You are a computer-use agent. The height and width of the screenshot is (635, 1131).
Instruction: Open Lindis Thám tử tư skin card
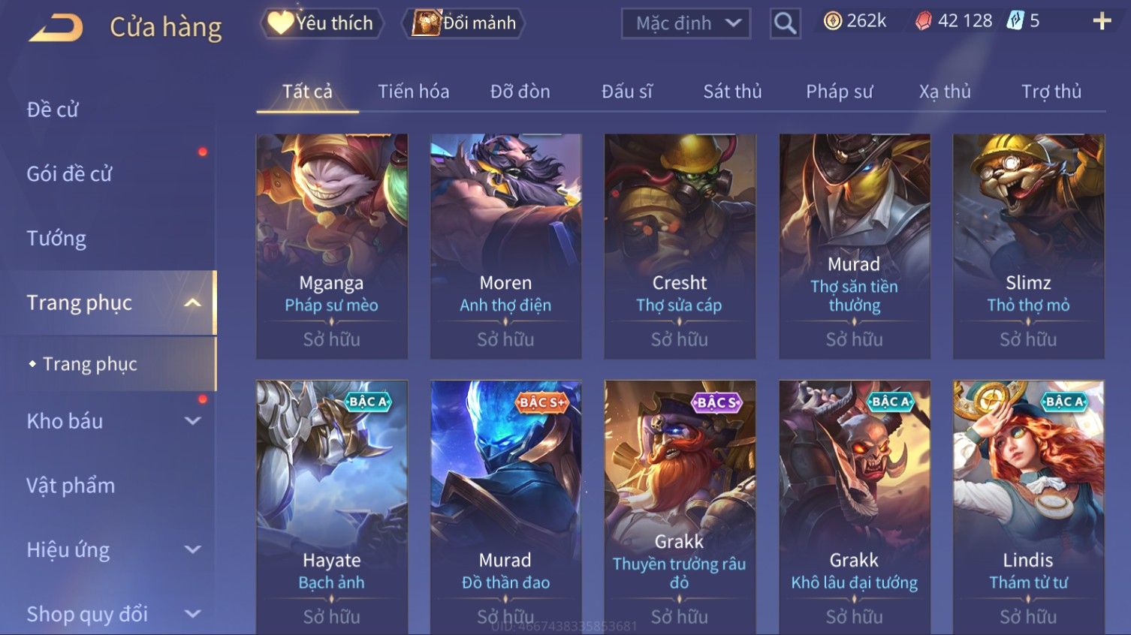tap(1028, 507)
